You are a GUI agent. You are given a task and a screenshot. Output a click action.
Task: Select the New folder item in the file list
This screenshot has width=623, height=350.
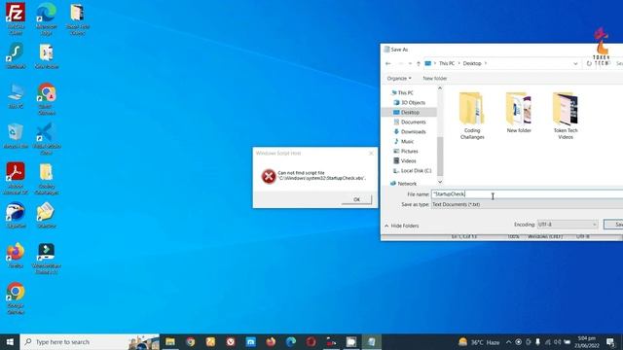click(519, 113)
